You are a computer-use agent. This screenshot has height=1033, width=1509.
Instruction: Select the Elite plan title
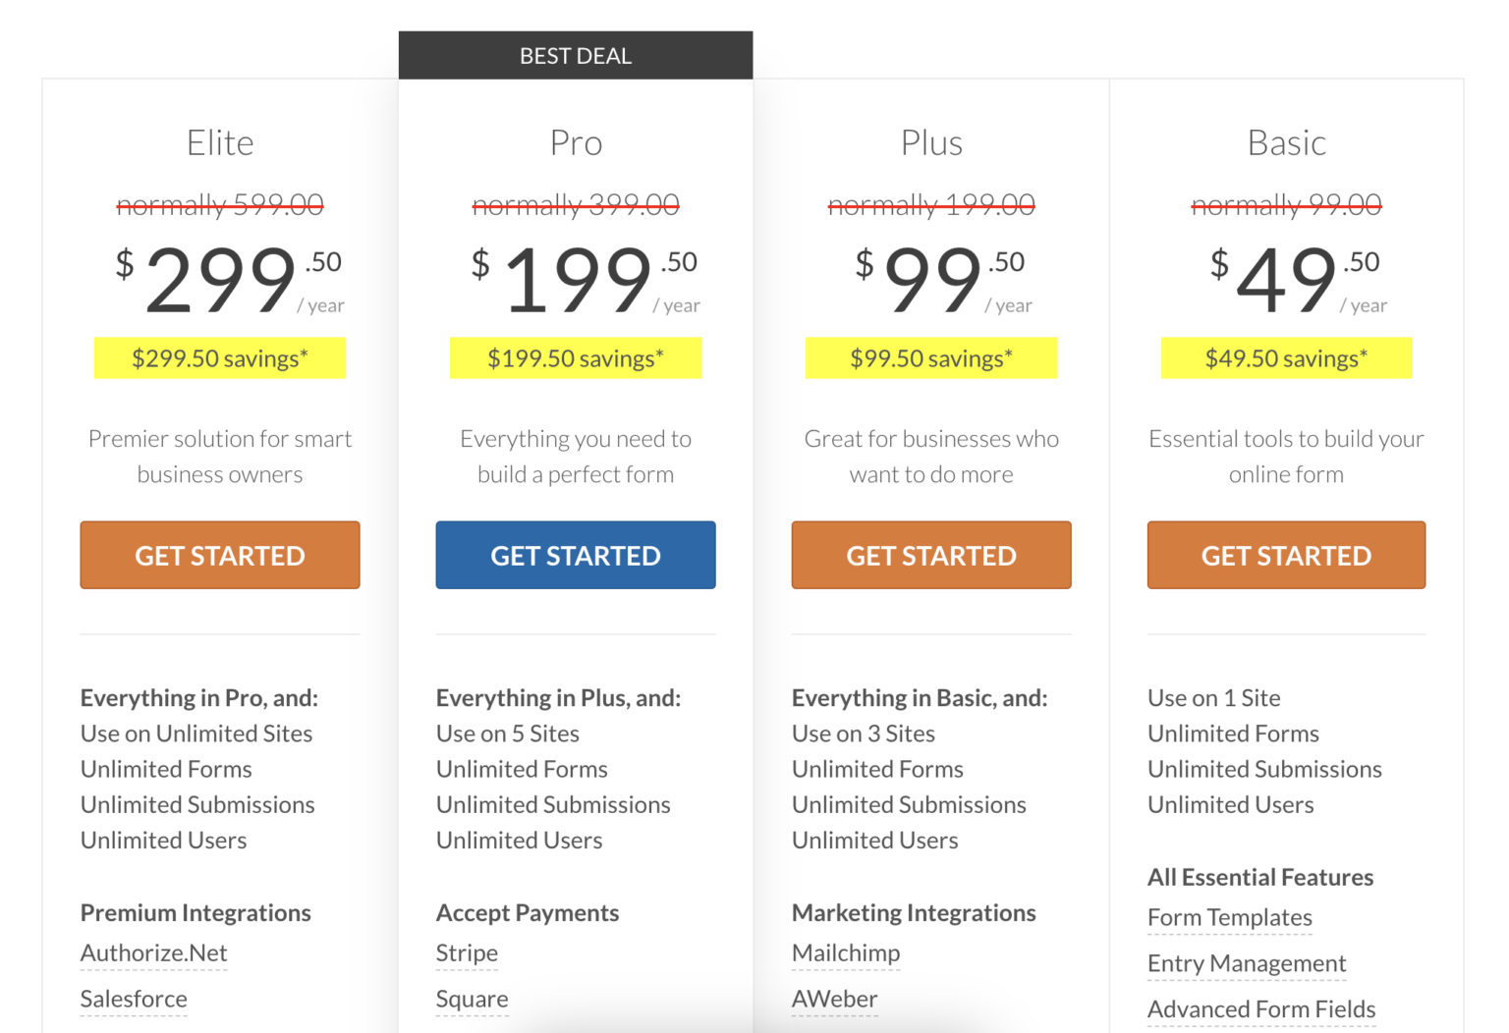pyautogui.click(x=219, y=142)
